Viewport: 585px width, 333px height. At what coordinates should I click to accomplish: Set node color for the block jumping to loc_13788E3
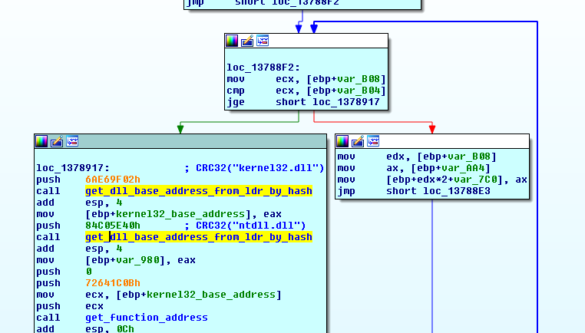point(342,141)
